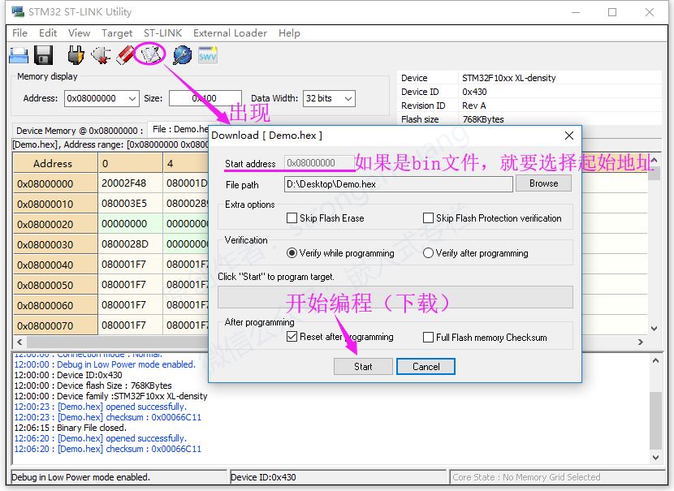Click log line '12:00:23 : [Demo.hex] checksum : 0x00066C11'
This screenshot has height=491, width=674.
[107, 417]
